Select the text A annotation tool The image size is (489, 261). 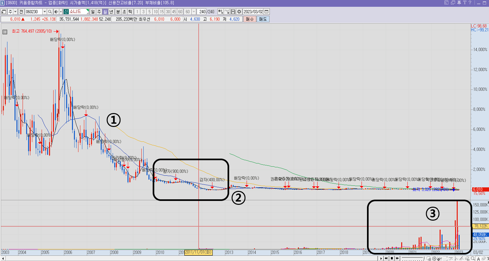478,258
